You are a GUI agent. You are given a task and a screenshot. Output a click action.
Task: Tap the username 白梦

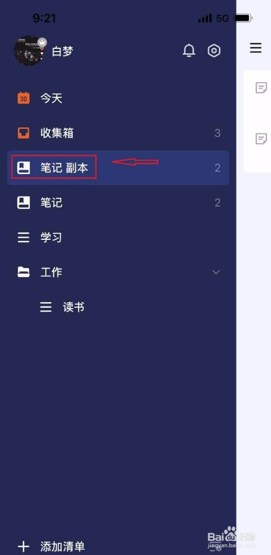pyautogui.click(x=62, y=52)
